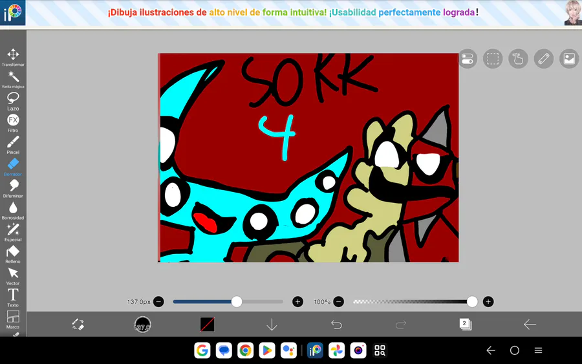Open the ad banner about dibuja ilustraciones

coord(293,13)
